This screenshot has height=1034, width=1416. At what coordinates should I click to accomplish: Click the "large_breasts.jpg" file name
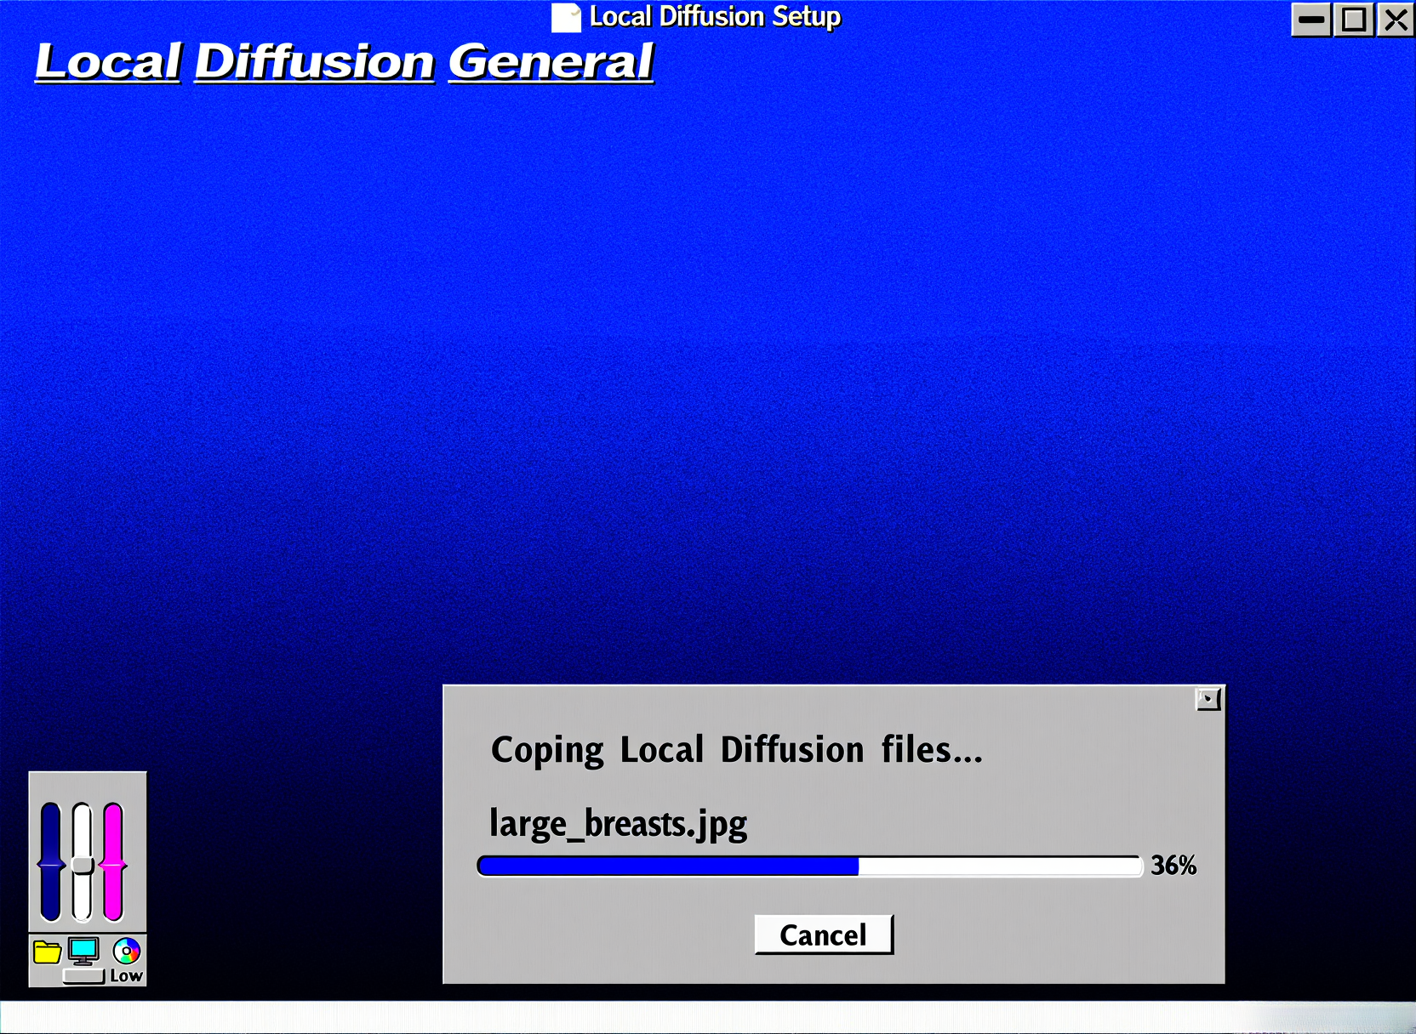tap(619, 824)
